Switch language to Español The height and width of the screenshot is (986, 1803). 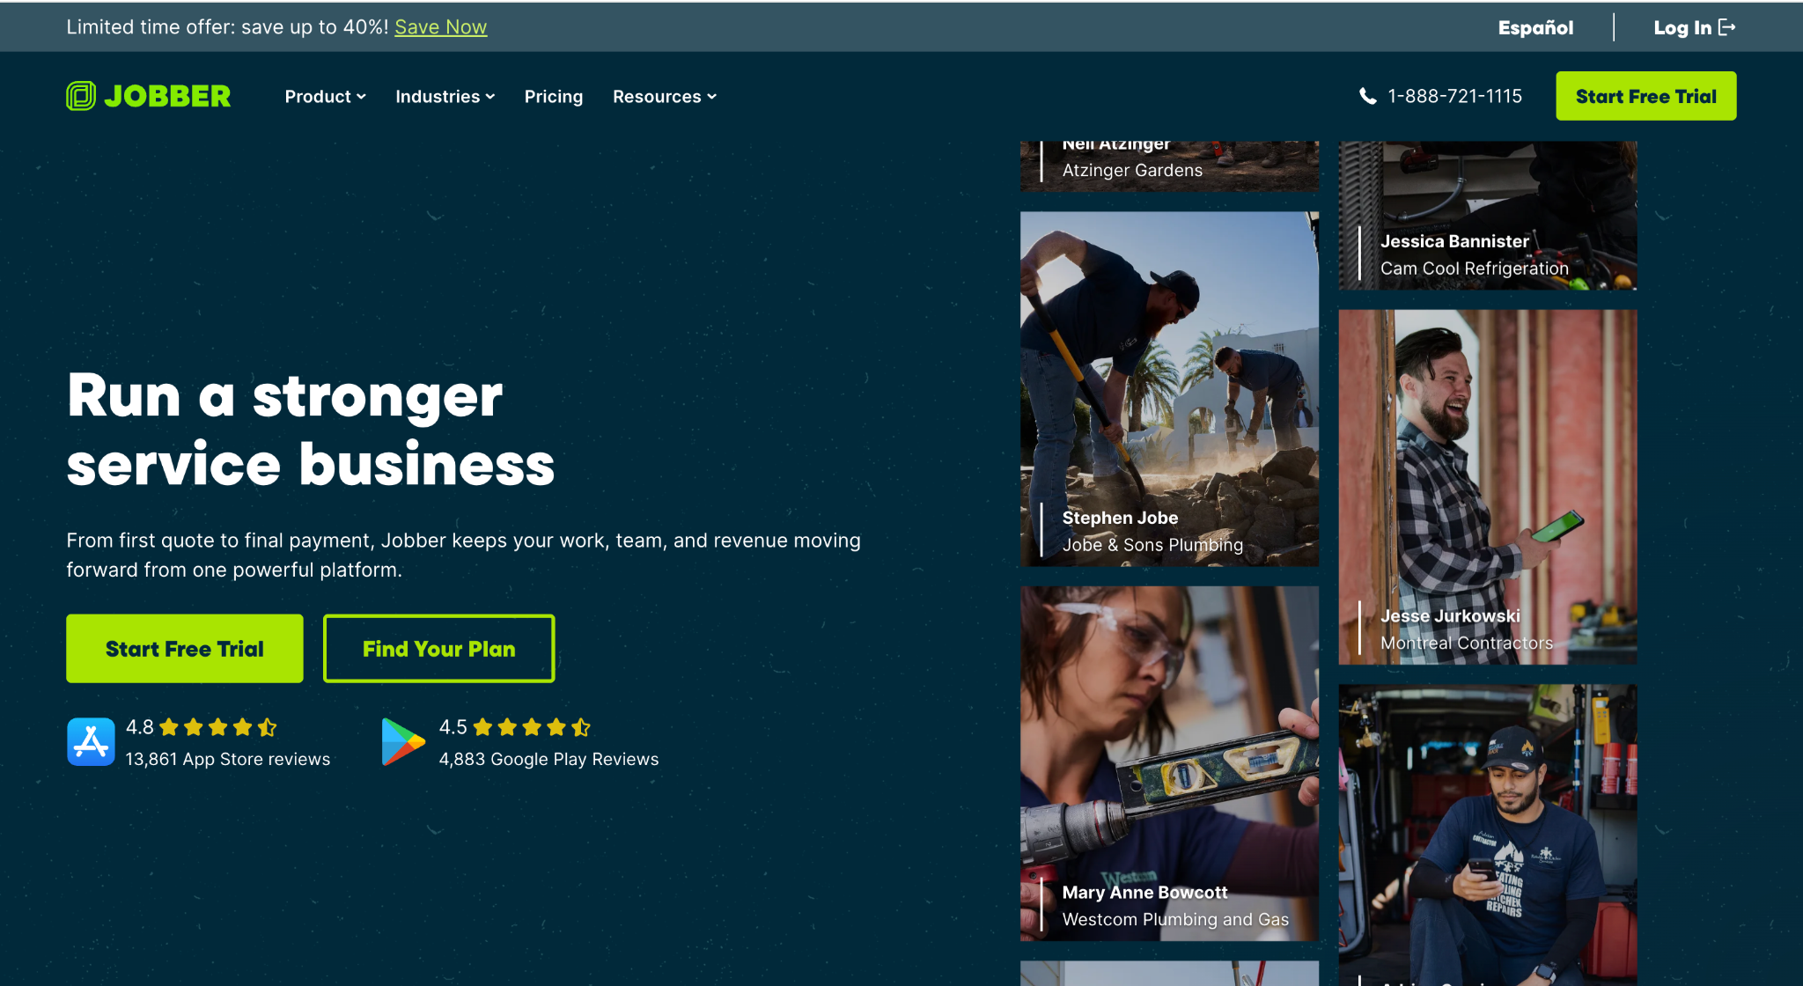(x=1535, y=27)
